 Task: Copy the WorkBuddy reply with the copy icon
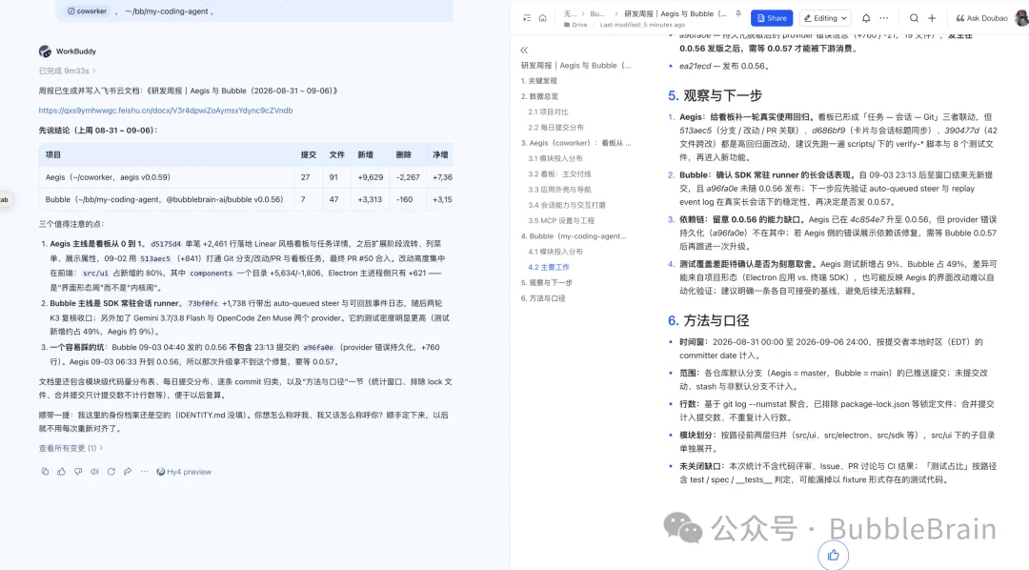tap(45, 472)
